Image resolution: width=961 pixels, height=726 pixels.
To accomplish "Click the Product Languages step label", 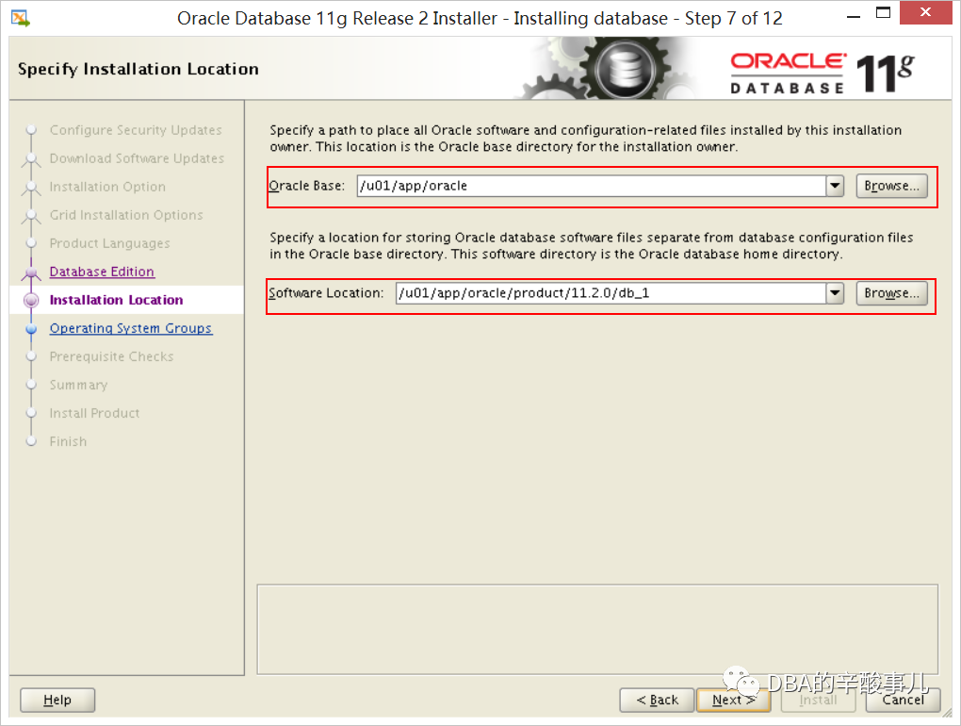I will [x=109, y=243].
